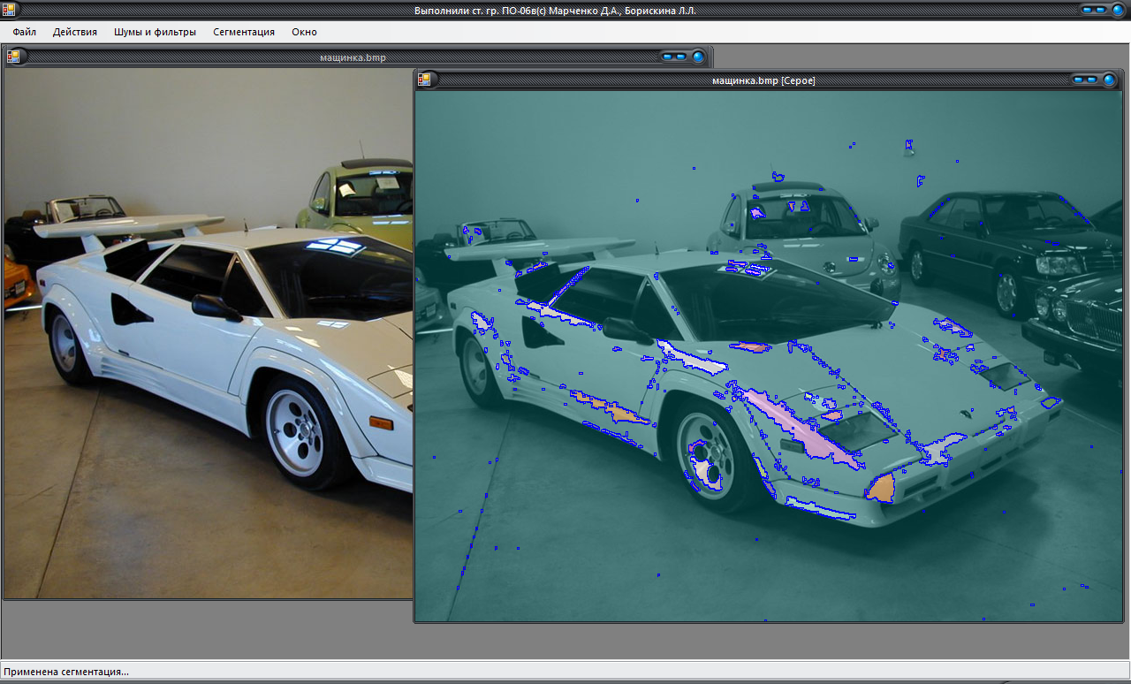The image size is (1131, 684).
Task: Open the Сегментация menu
Action: tap(244, 32)
